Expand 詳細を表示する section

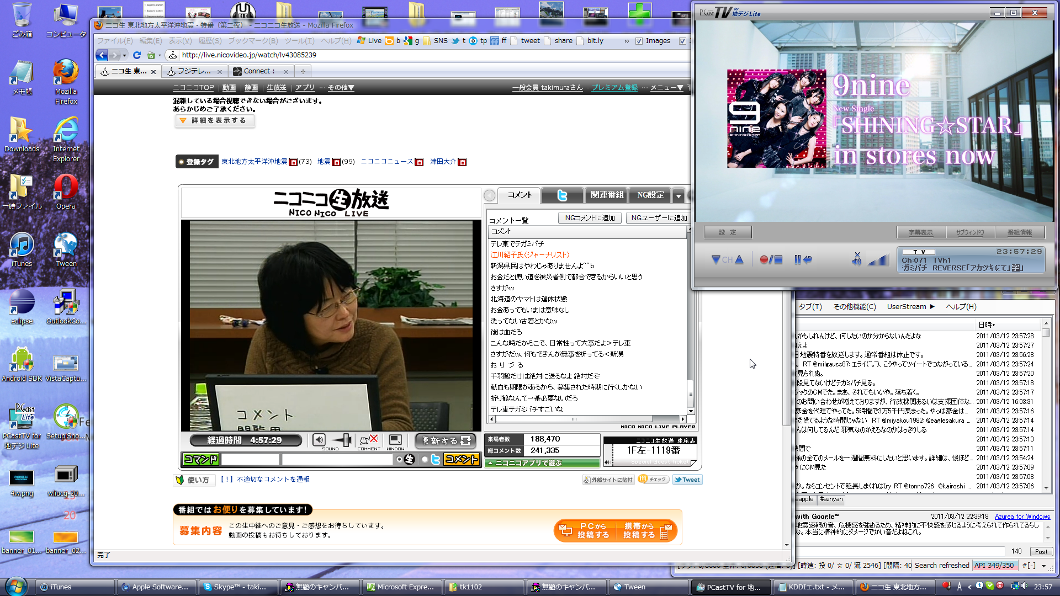(215, 120)
